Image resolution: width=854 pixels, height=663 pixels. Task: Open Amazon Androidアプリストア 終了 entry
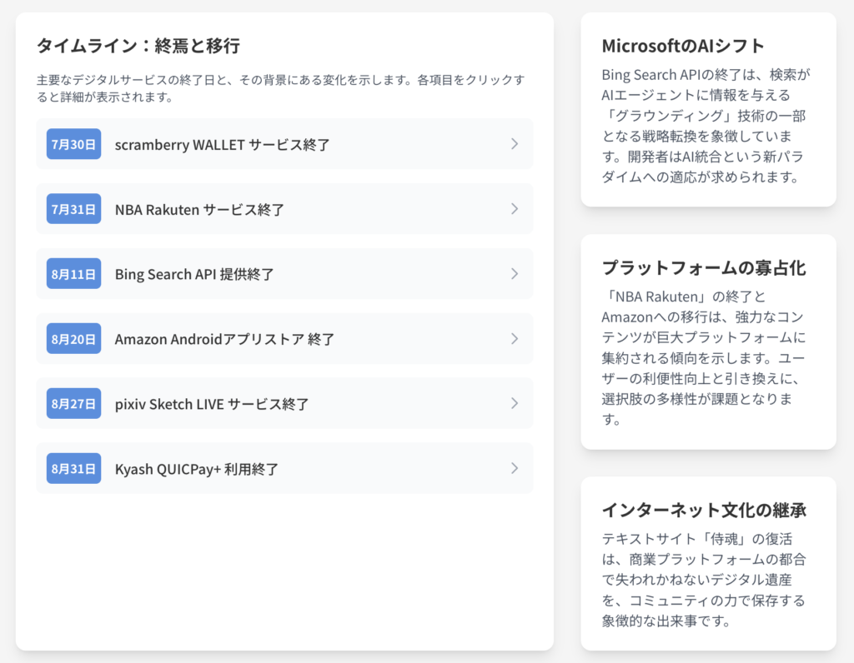284,339
